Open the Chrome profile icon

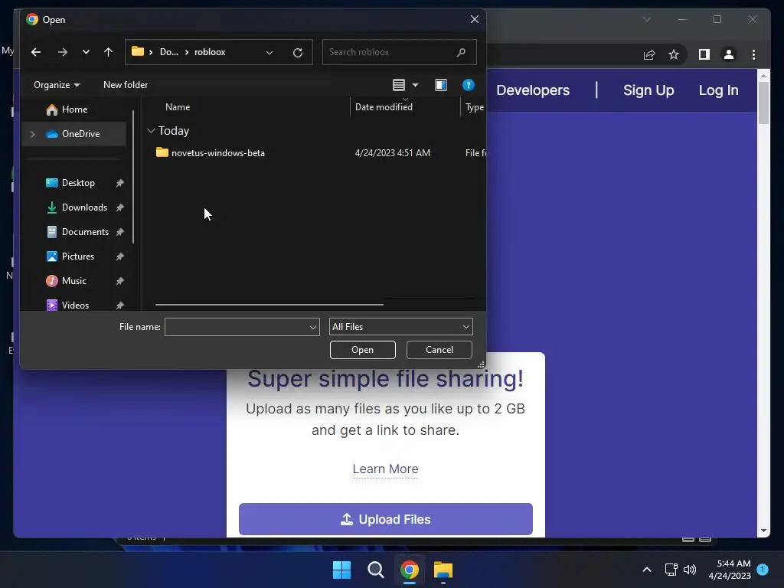pyautogui.click(x=729, y=54)
